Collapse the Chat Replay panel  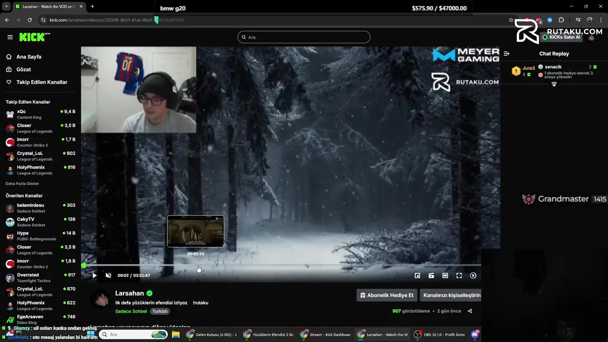[x=506, y=54]
